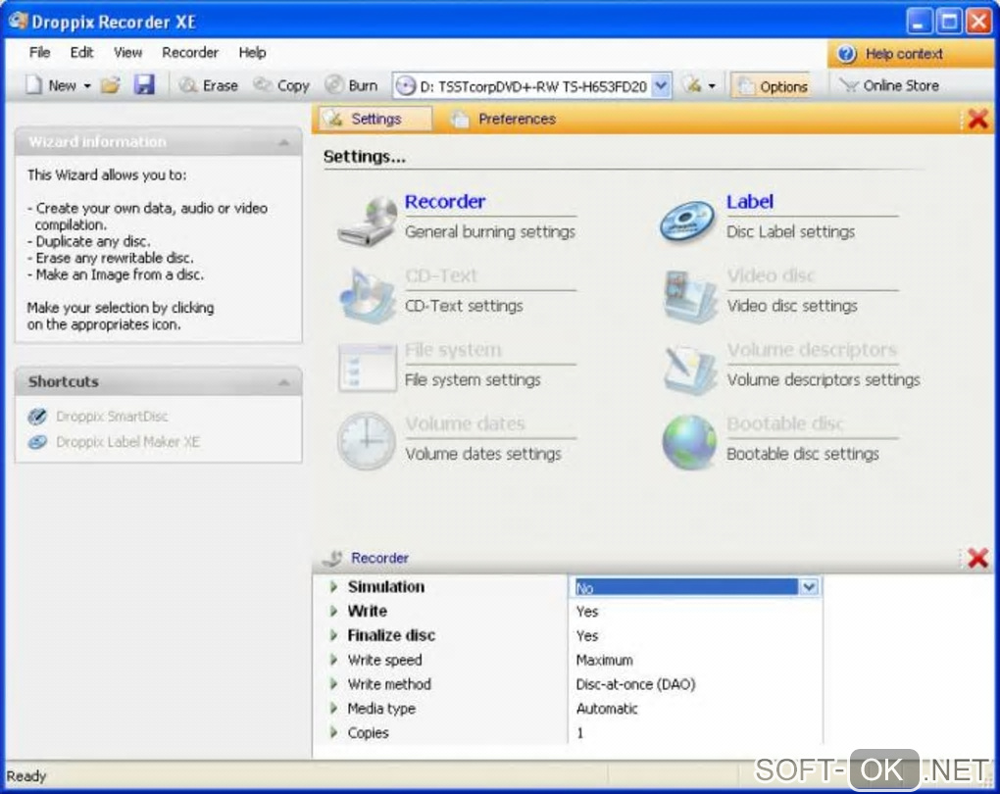This screenshot has width=1000, height=794.
Task: Click the CD-Text heading
Action: 441,275
